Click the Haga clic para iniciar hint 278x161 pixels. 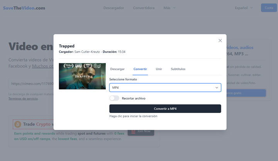pos(133,116)
